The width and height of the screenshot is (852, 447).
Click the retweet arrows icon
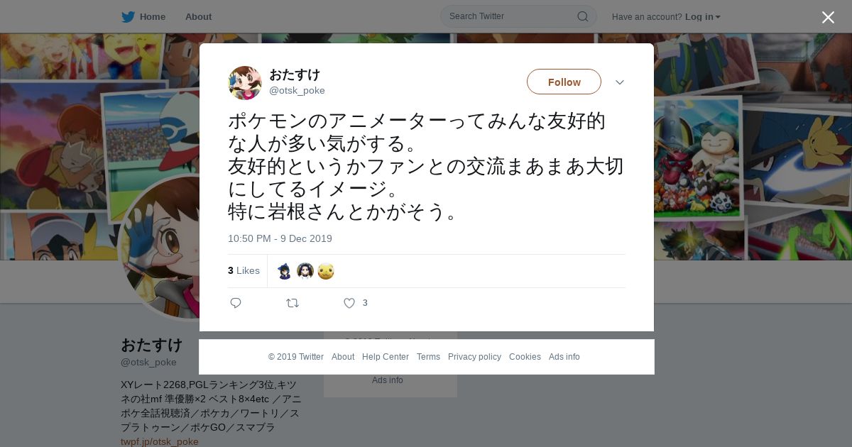293,303
